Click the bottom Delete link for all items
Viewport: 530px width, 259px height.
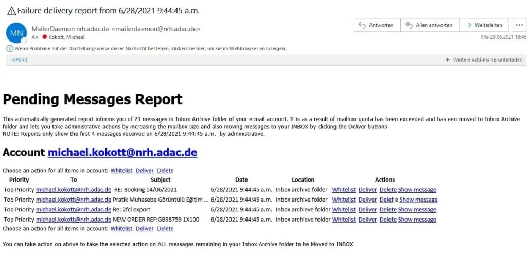click(x=165, y=229)
